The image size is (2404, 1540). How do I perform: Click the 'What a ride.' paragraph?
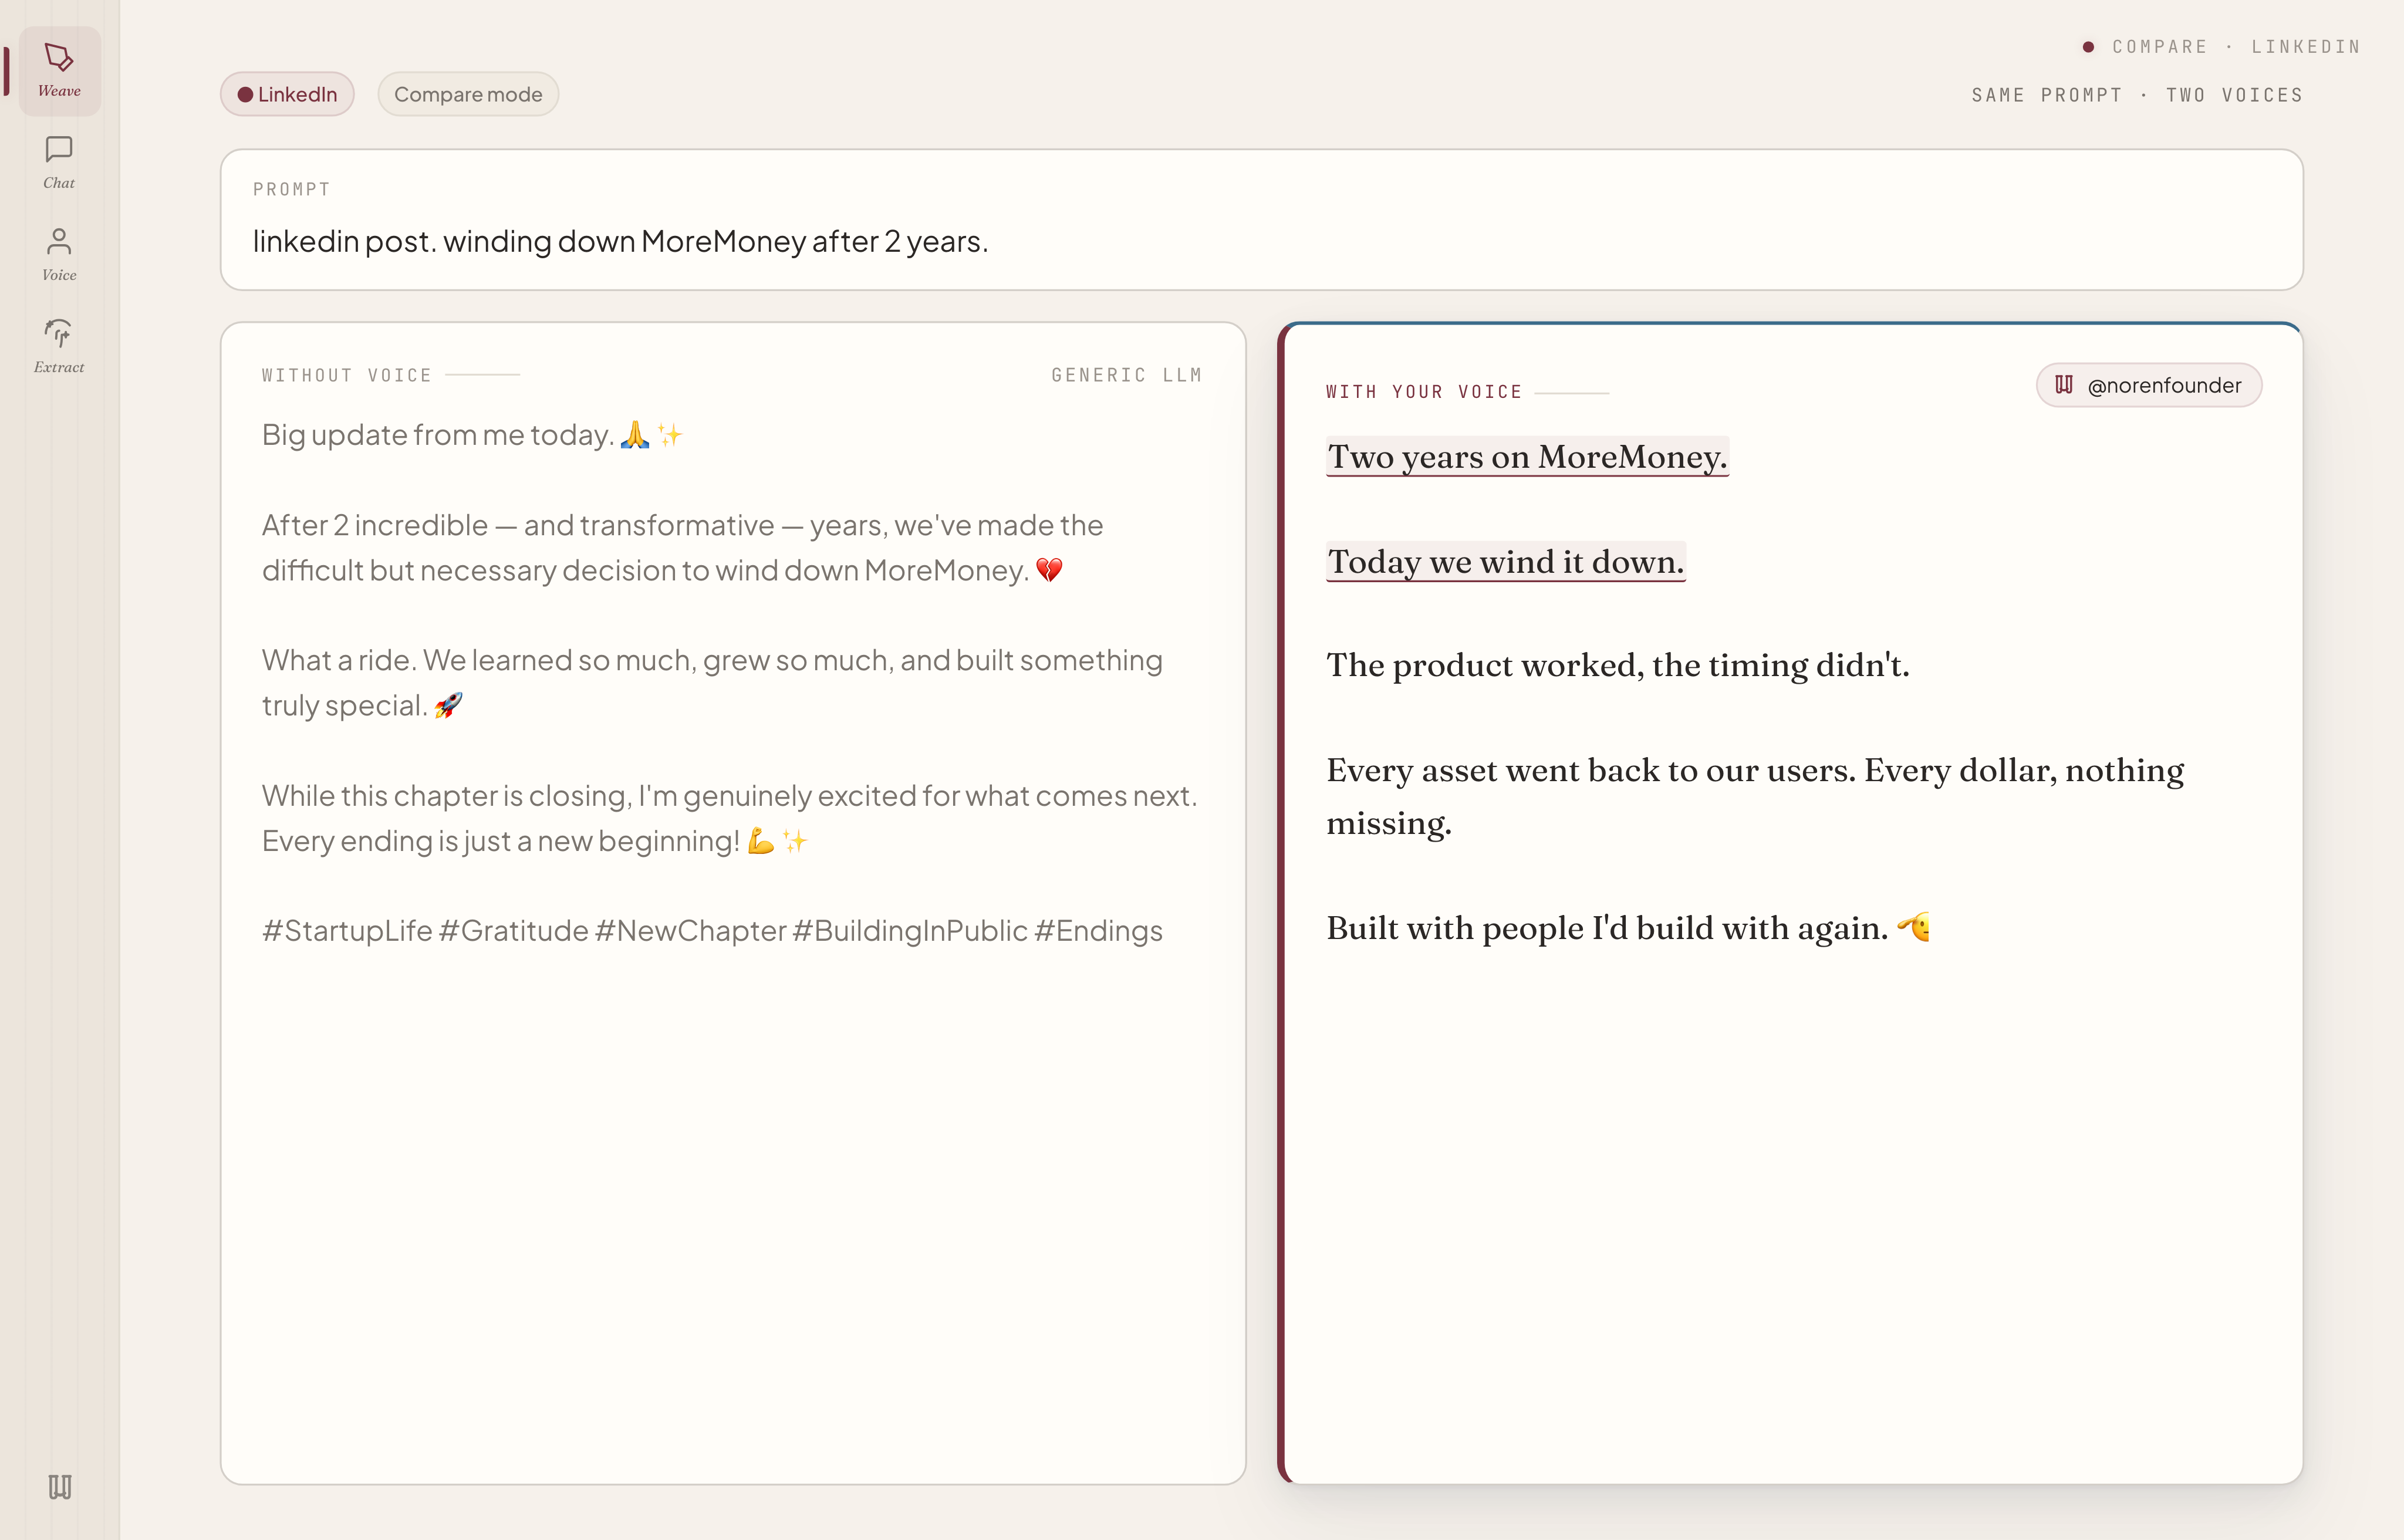pos(712,683)
